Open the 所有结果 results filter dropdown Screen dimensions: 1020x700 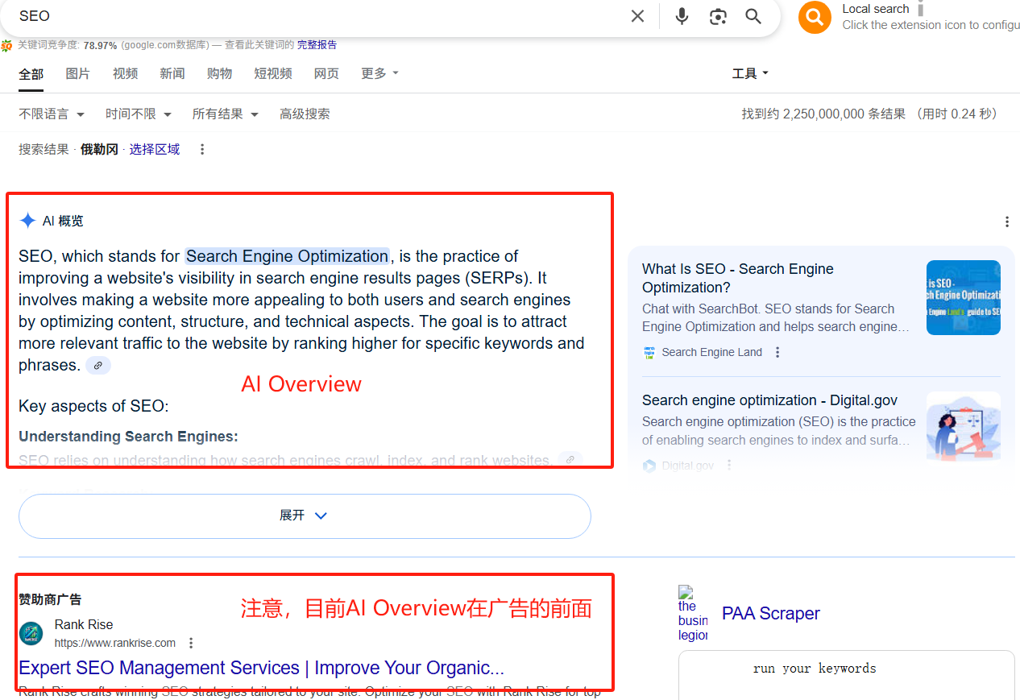point(225,114)
